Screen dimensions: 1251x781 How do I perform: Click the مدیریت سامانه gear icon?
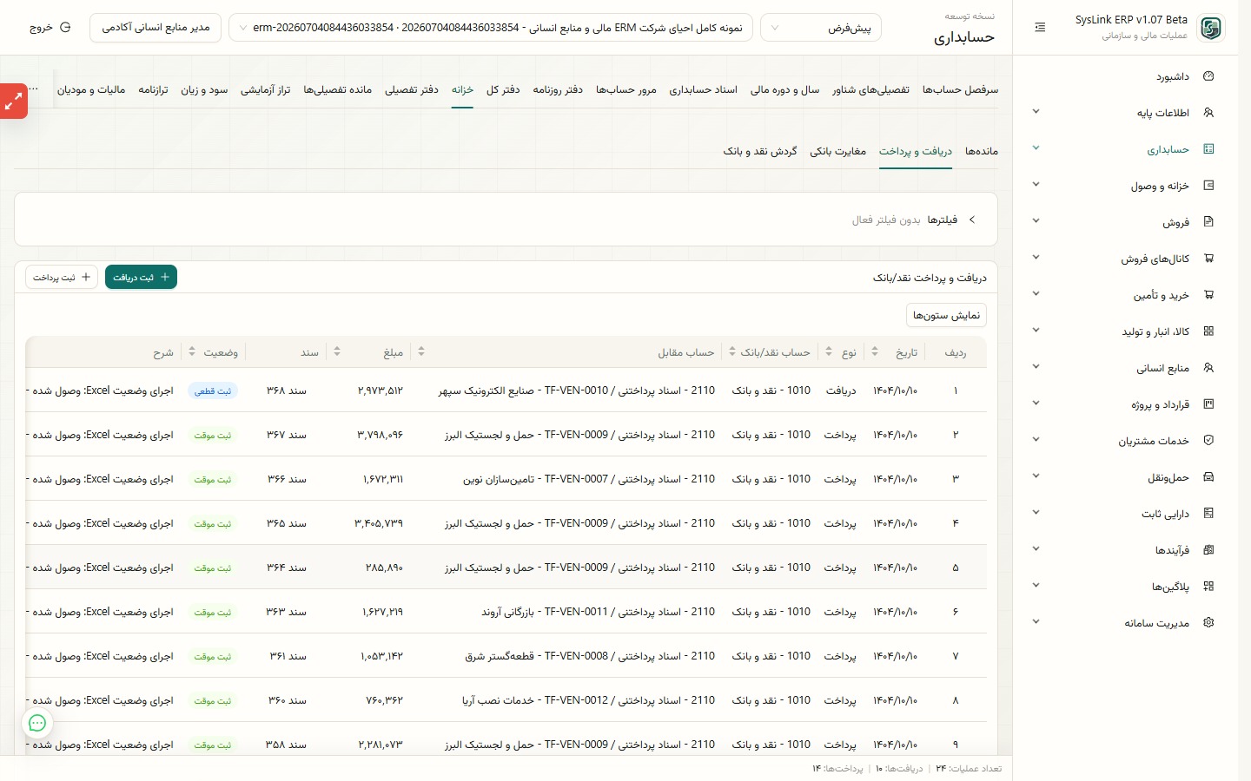click(1208, 623)
